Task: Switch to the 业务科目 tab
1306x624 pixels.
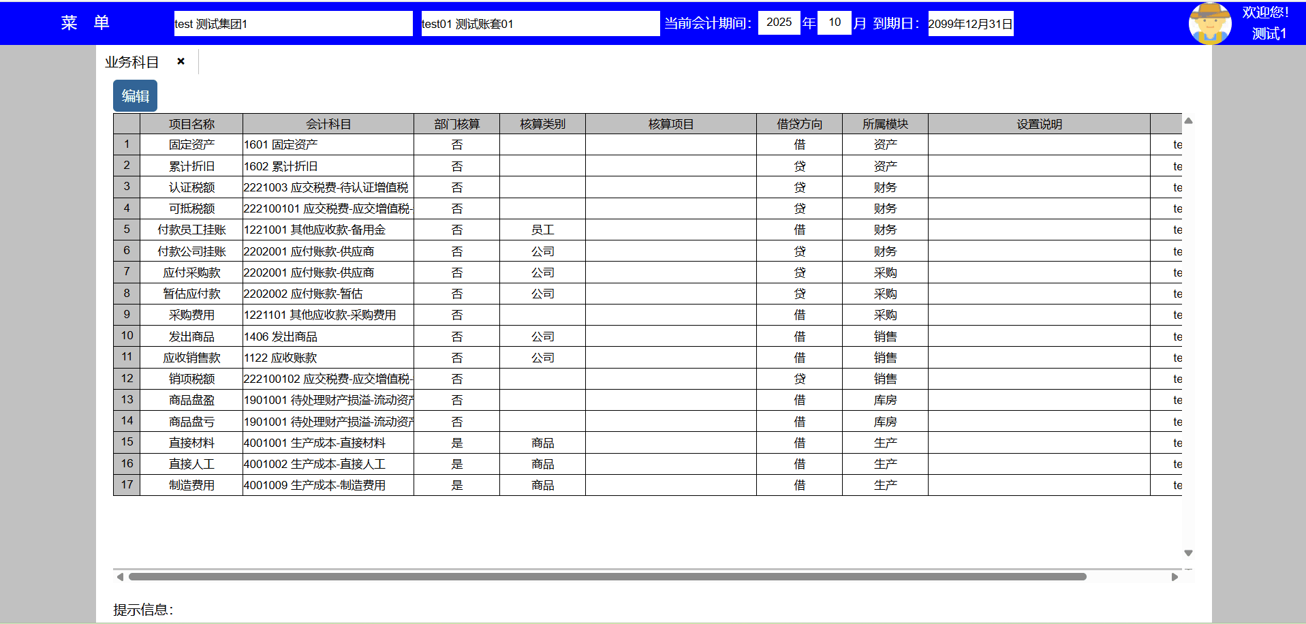Action: point(132,62)
